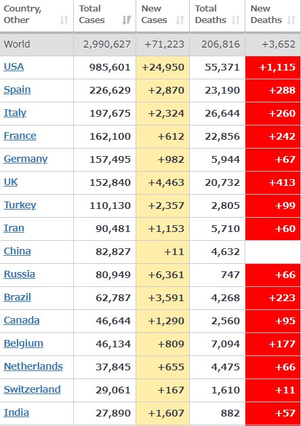Sort table by Total Deaths icon
This screenshot has width=301, height=426.
point(236,20)
